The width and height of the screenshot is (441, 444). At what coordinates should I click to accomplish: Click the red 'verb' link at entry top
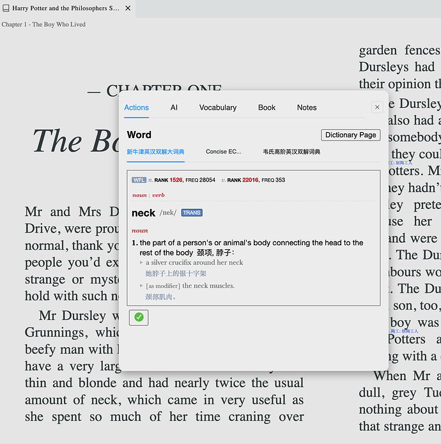click(159, 195)
